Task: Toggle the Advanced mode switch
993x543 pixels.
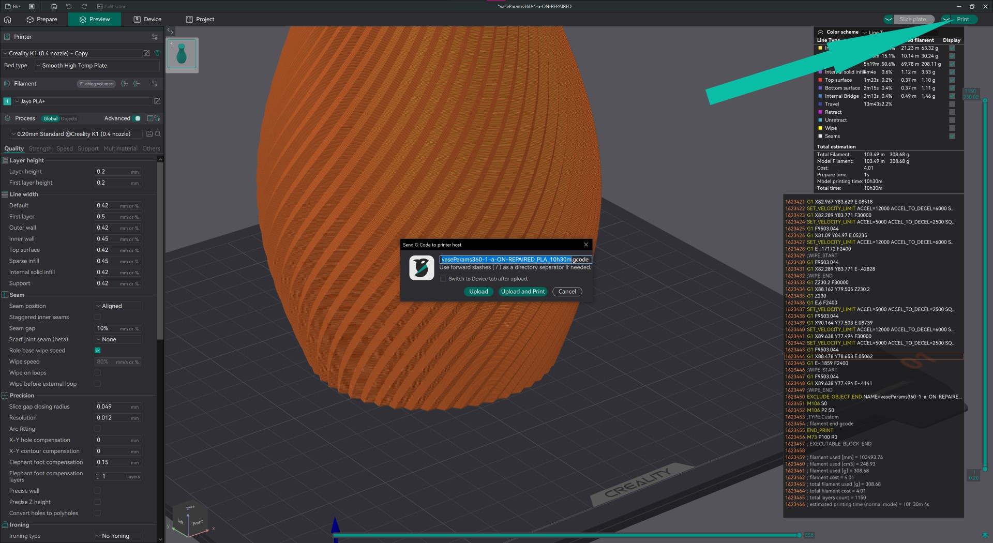Action: tap(137, 118)
